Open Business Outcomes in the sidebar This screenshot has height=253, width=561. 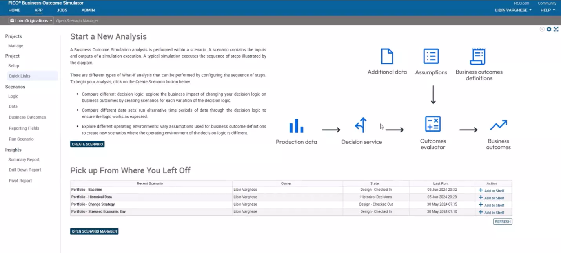[x=27, y=117]
